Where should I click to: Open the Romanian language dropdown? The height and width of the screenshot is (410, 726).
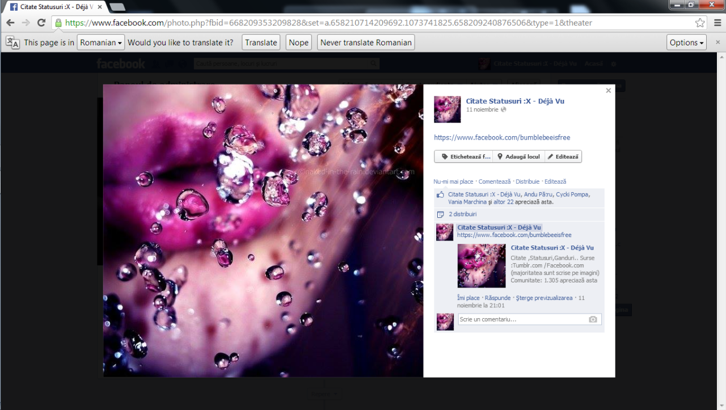pos(100,43)
